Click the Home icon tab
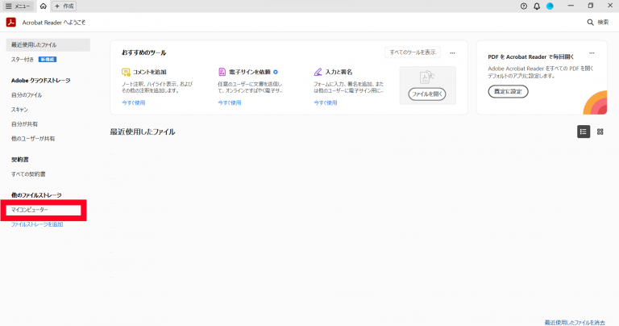The height and width of the screenshot is (326, 619). click(x=43, y=6)
